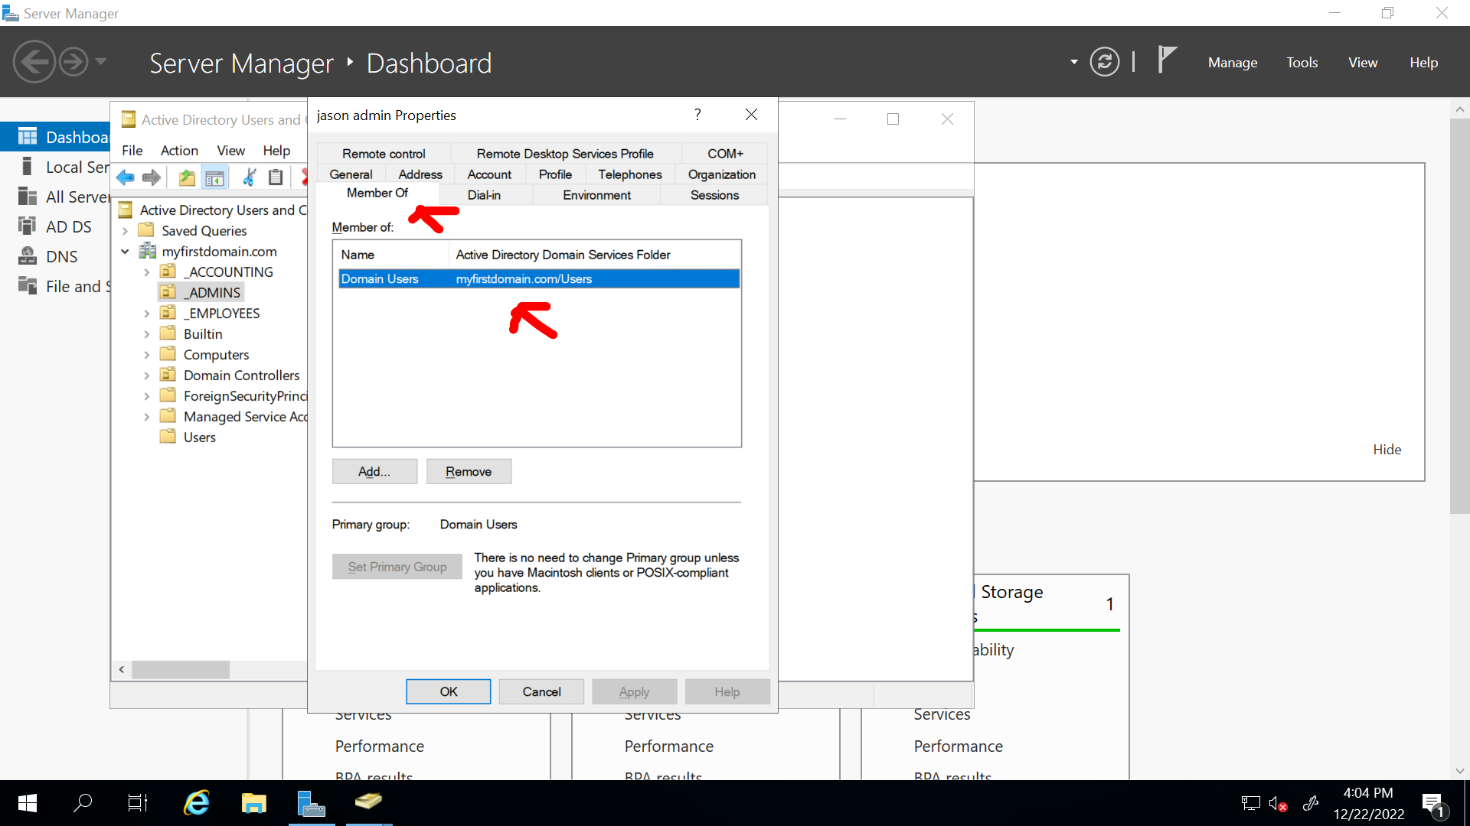Click the Profile tab in Properties
The height and width of the screenshot is (826, 1470).
[x=554, y=174]
